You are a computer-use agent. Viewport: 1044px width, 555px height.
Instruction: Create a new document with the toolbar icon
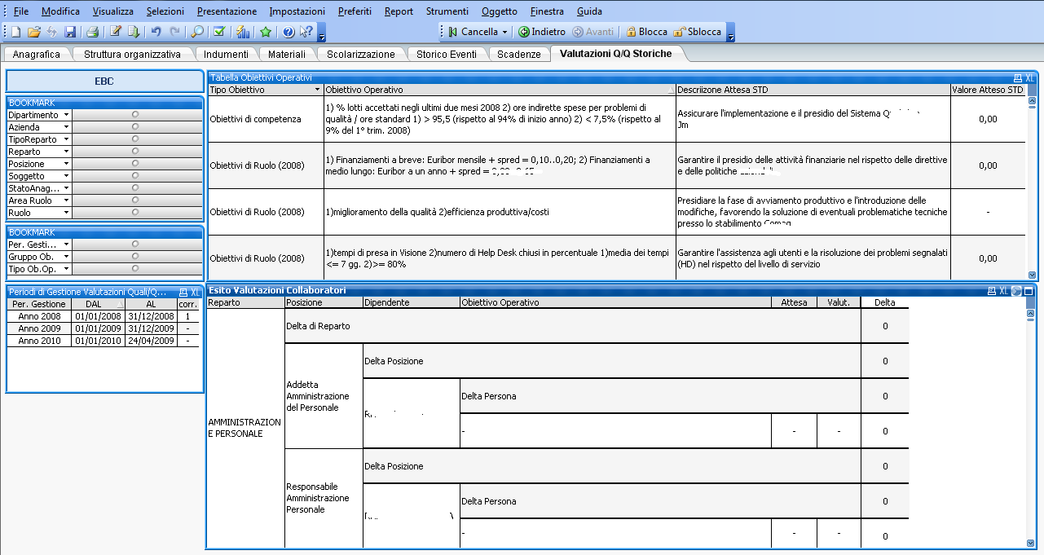coord(15,32)
